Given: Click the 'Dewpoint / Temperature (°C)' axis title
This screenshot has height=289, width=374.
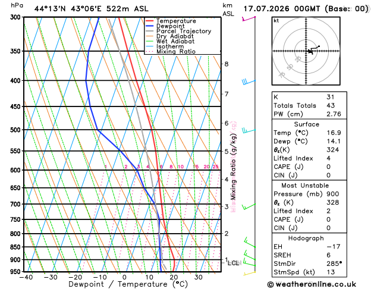Looking at the screenshot, I should click(128, 284).
